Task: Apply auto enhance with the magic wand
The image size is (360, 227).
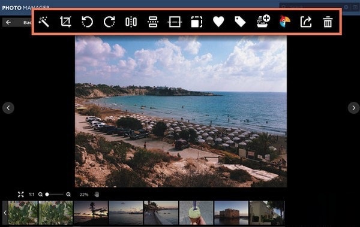Action: point(44,22)
